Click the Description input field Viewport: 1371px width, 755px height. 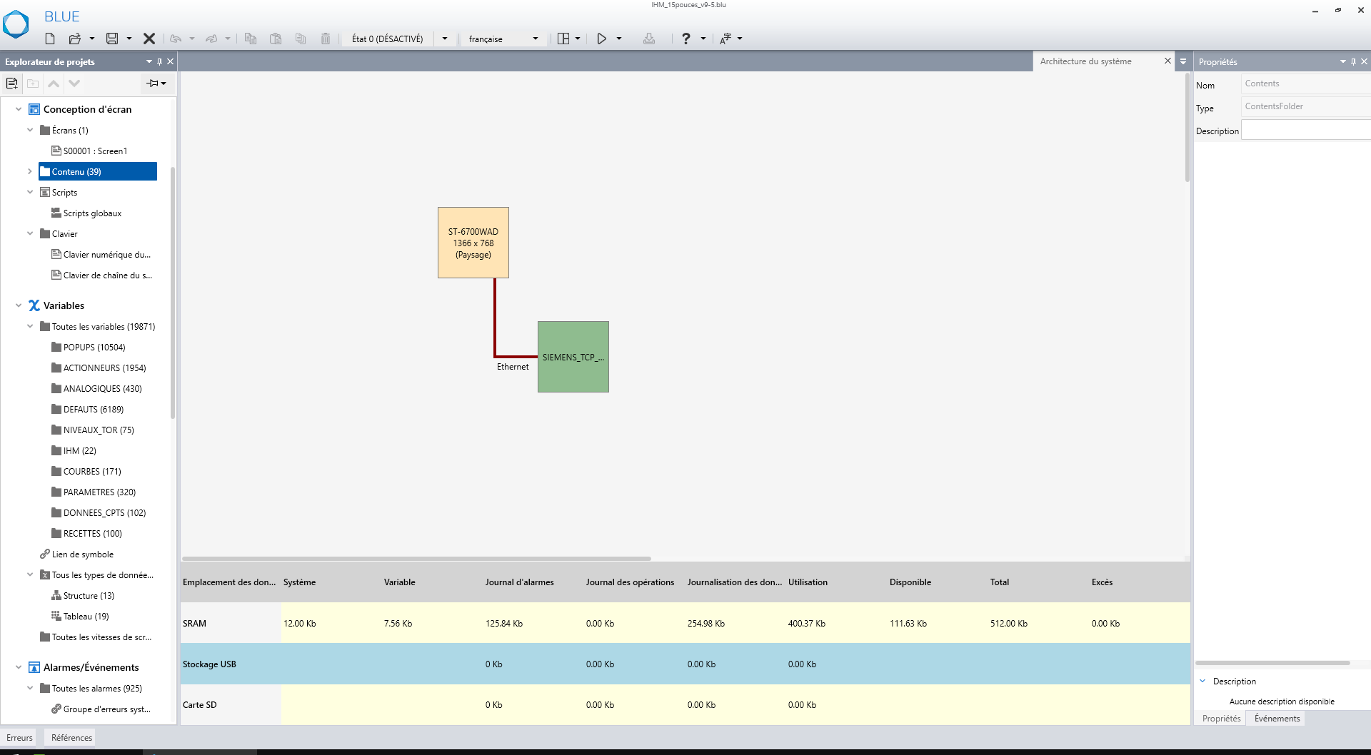coord(1305,131)
